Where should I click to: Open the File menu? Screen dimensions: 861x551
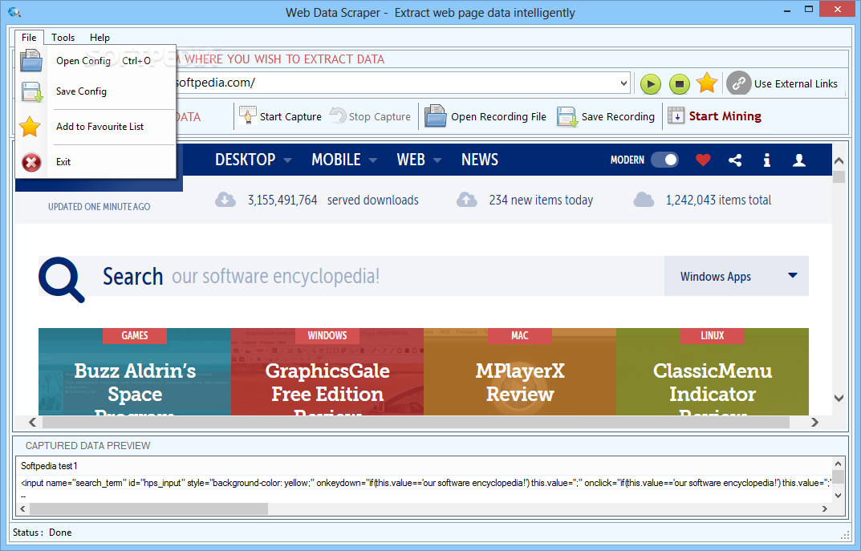click(x=29, y=38)
